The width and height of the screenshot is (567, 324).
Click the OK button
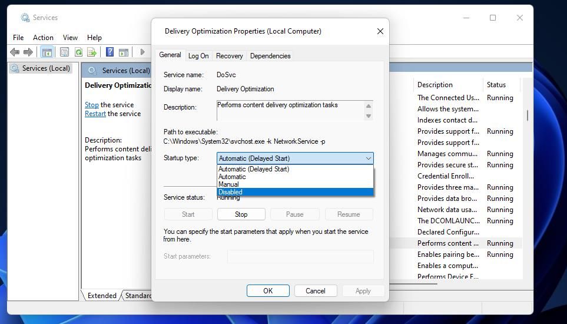pos(268,291)
